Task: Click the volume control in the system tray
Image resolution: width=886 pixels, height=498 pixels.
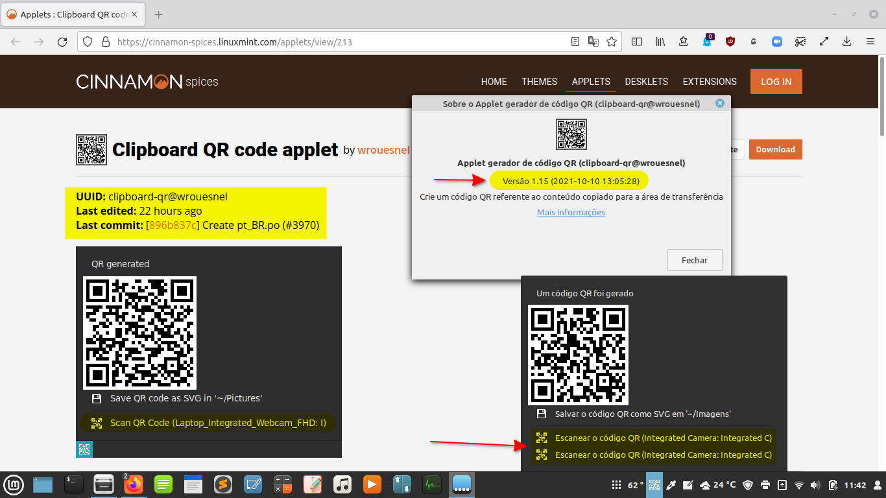Action: point(815,484)
